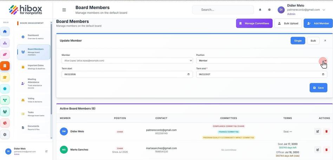Switch to Bulk update mode
Viewport: 333px width, 160px height.
pos(313,41)
